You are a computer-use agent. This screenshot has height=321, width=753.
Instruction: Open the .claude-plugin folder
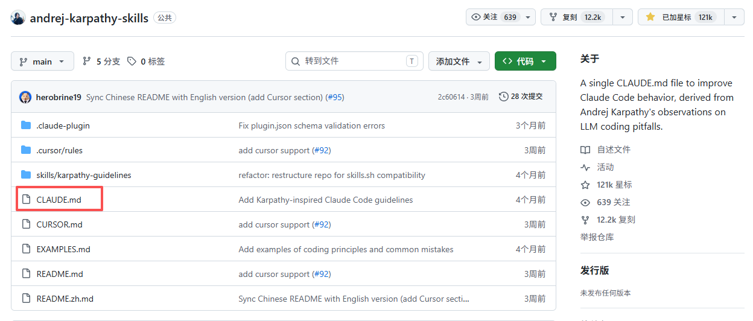point(63,126)
